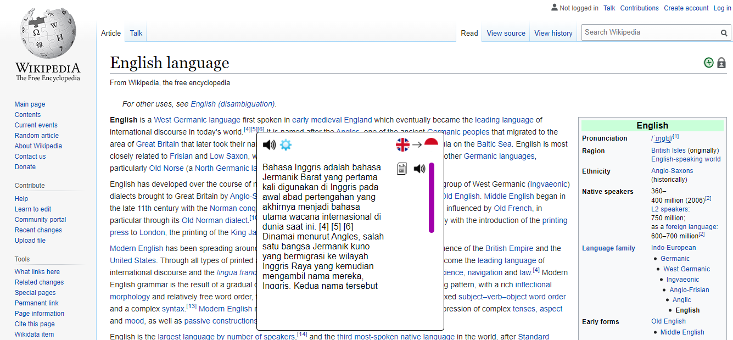The image size is (733, 340).
Task: Click Create account link
Action: pos(686,8)
